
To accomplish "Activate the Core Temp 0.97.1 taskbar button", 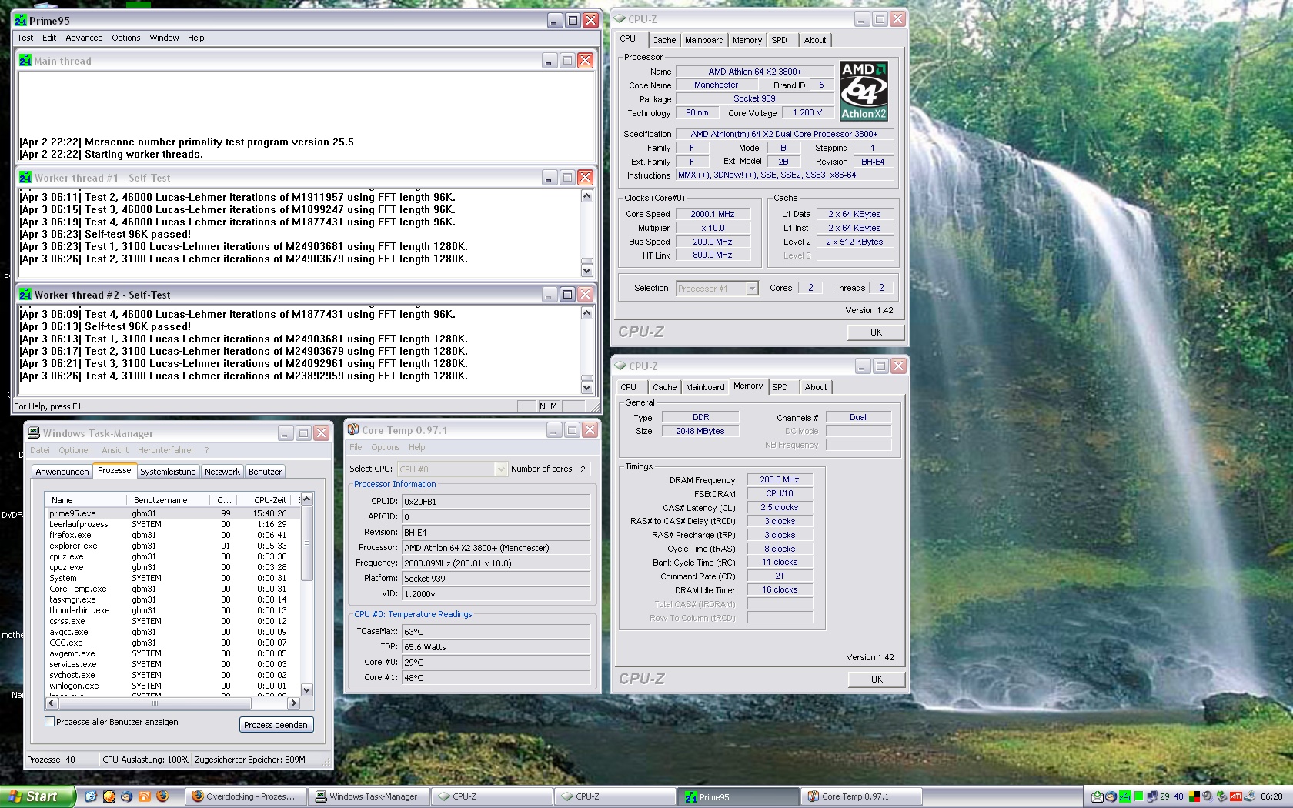I will pos(860,796).
